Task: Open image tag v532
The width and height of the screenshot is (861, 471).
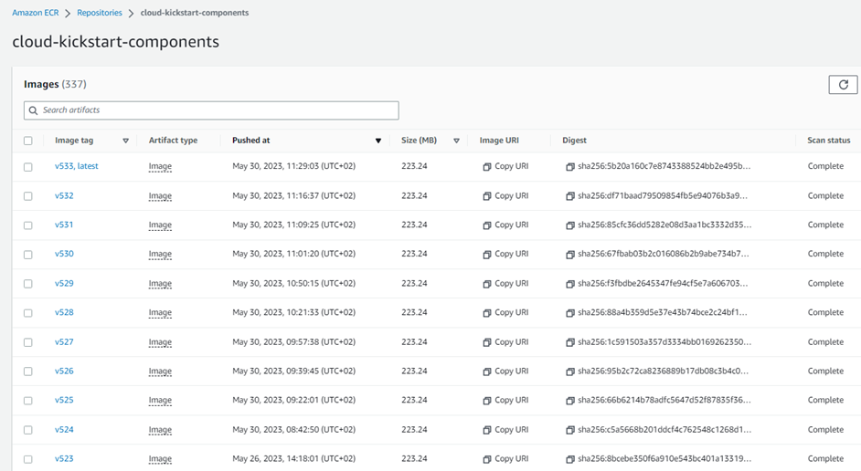Action: [64, 195]
